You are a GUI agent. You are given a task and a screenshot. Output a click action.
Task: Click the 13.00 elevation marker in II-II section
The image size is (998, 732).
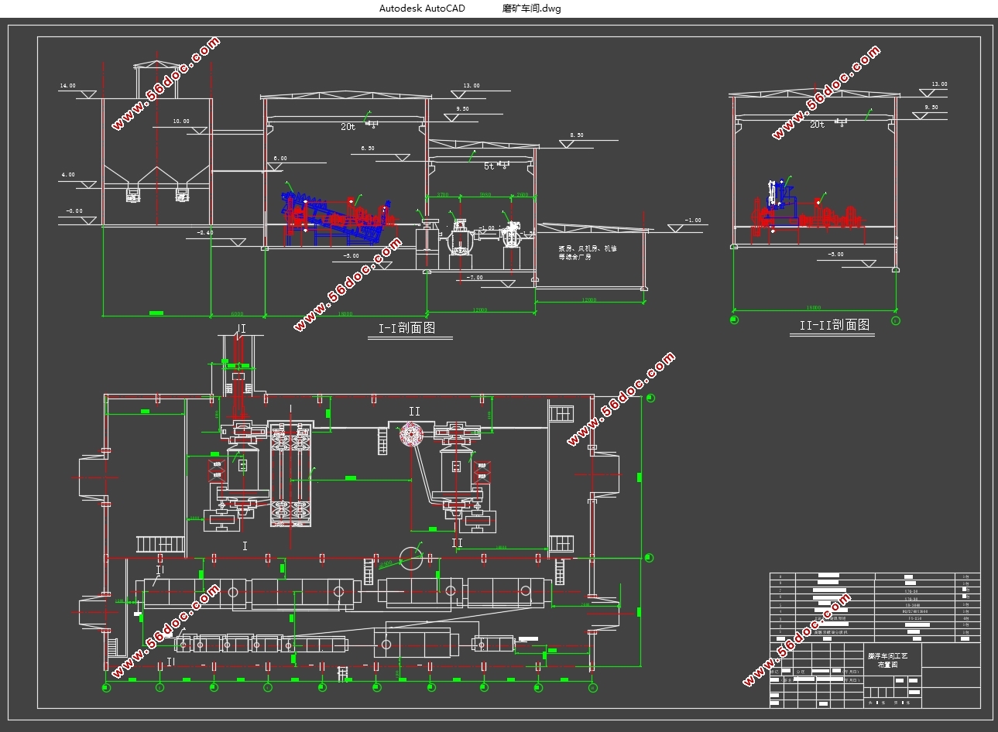point(939,84)
